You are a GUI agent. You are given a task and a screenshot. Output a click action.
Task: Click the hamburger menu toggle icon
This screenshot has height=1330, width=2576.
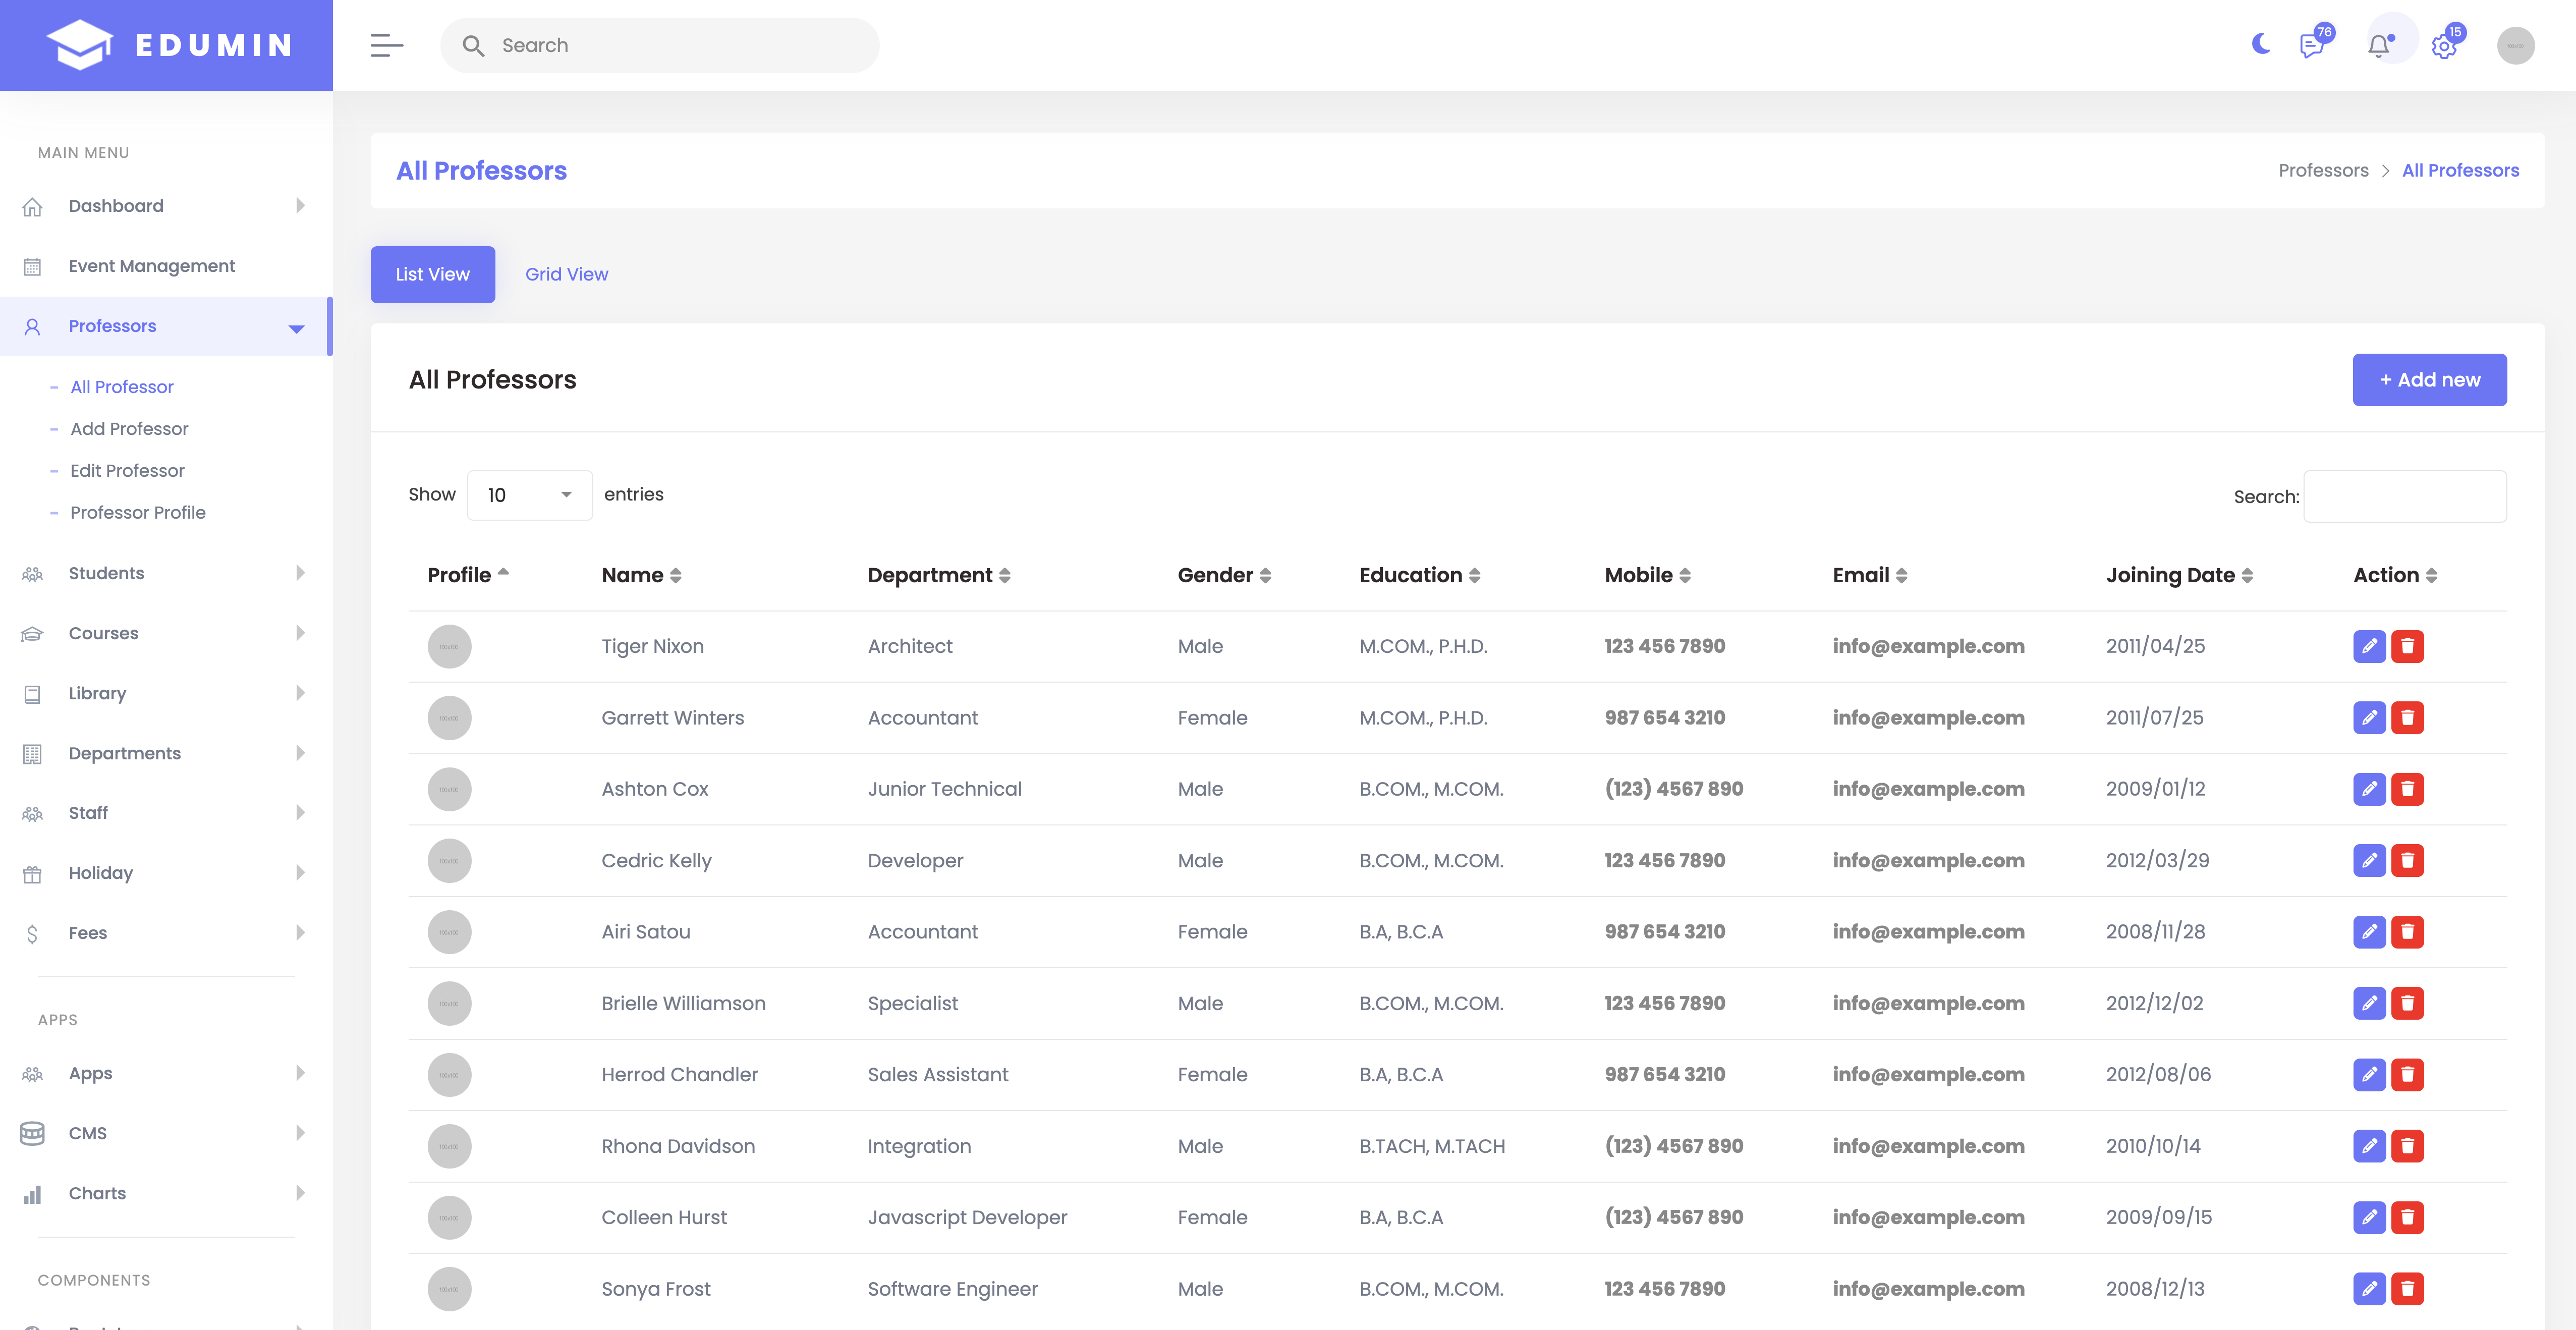(x=386, y=45)
